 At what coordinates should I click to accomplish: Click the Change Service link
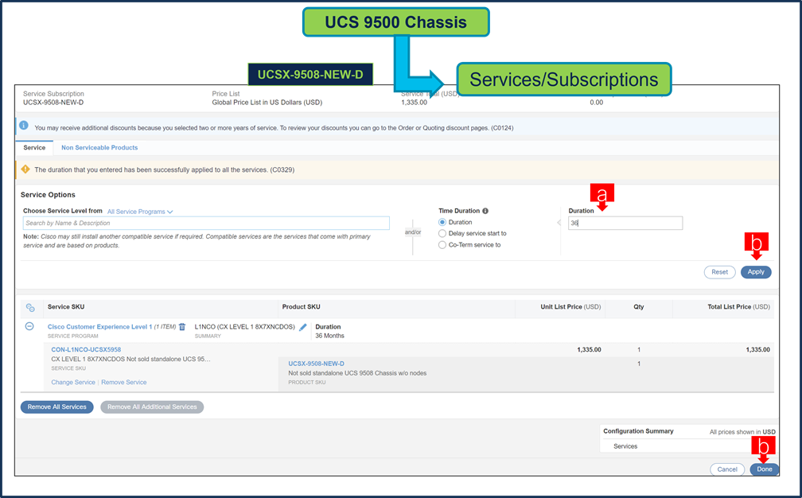[73, 383]
